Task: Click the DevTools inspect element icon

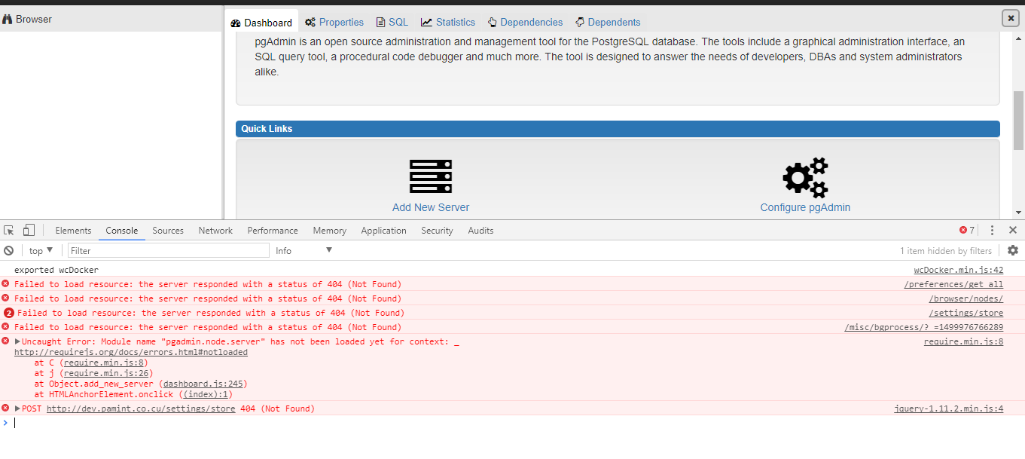Action: (x=9, y=231)
